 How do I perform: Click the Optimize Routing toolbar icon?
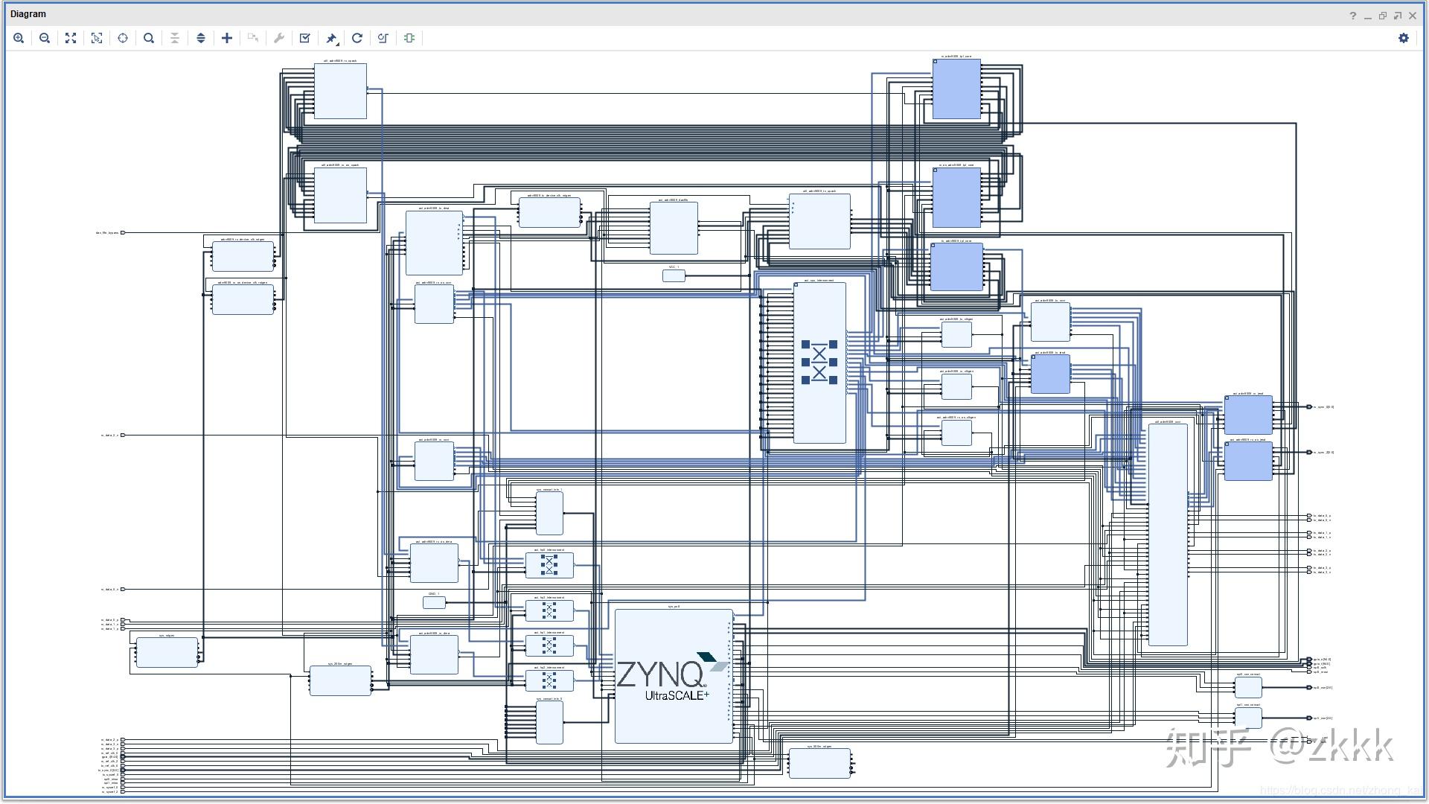tap(383, 38)
